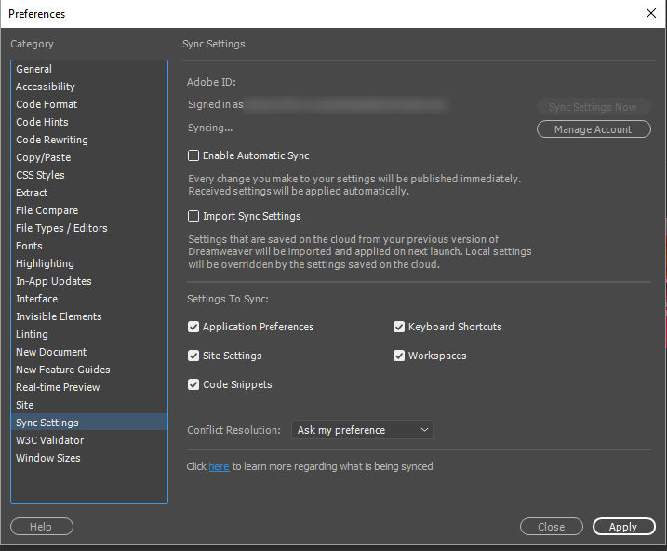The image size is (667, 551).
Task: Select New Feature Guides category
Action: pyautogui.click(x=89, y=370)
